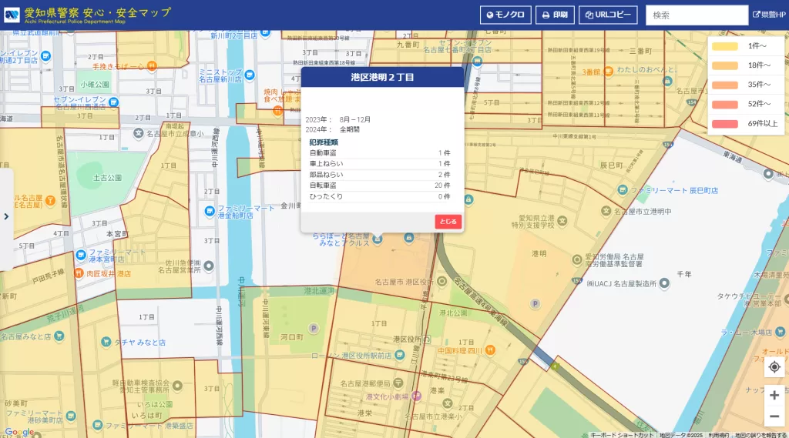Click the 港北公園 park label
Viewport: 789px width, 438px height.
453,313
